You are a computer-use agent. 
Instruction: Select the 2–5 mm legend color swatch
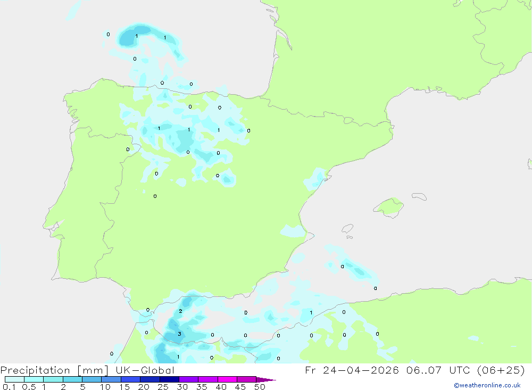point(72,379)
